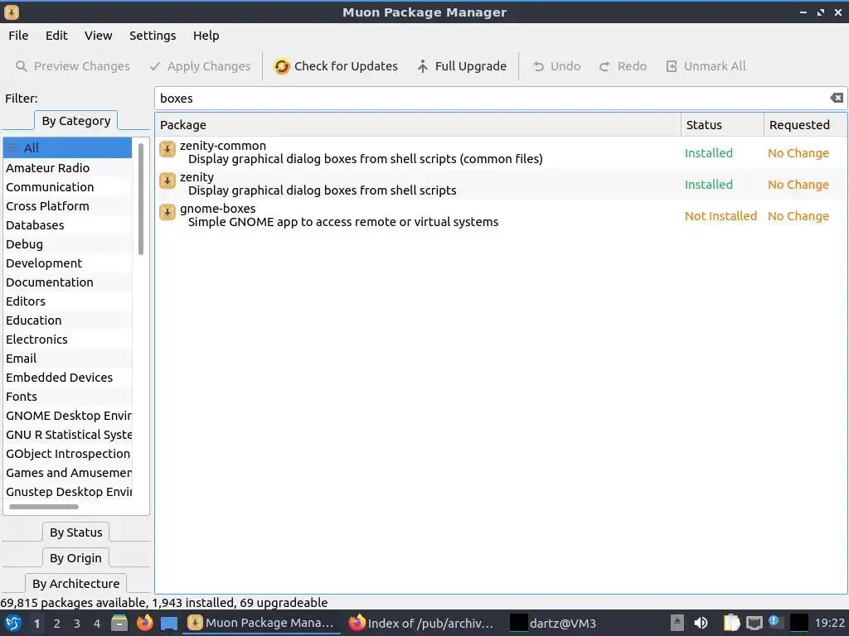The image size is (849, 636).
Task: Open the application launcher menu icon
Action: click(x=13, y=623)
